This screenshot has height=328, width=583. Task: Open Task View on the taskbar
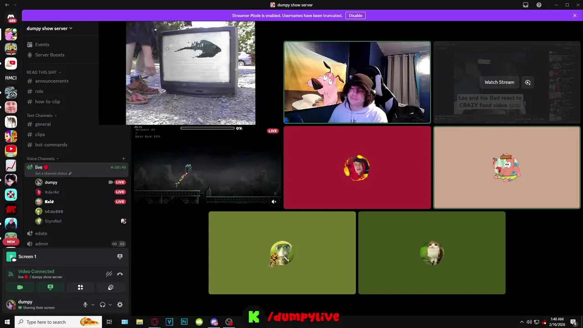point(109,322)
